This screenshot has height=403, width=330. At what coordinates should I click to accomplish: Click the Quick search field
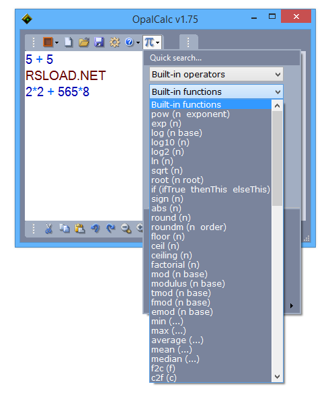[222, 58]
